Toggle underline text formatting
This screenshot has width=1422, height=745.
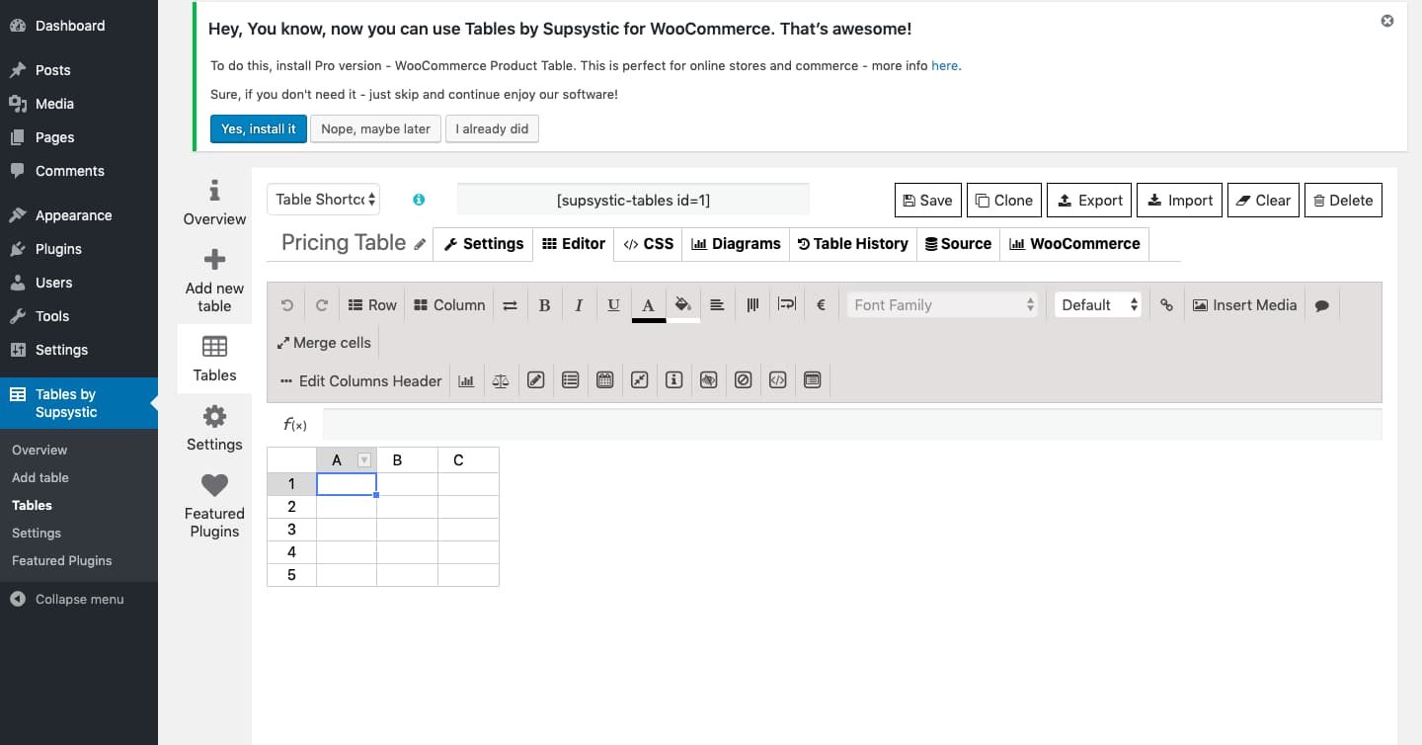point(613,305)
